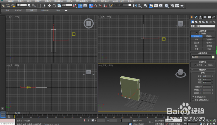The height and width of the screenshot is (125, 217).
Task: Open the selection filter 全部 dropdown
Action: click(x=21, y=5)
